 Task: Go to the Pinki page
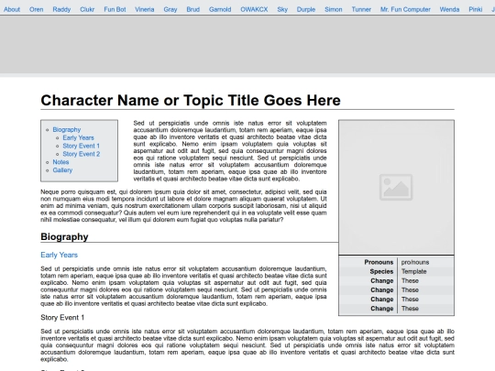click(476, 9)
